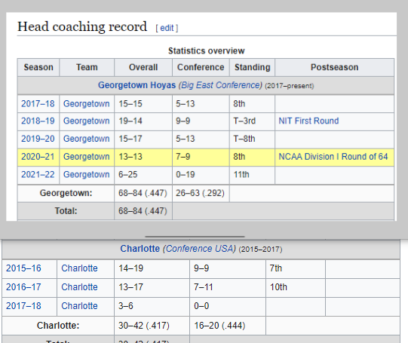408x343 pixels.
Task: Click the 7th standing cell
Action: click(296, 268)
